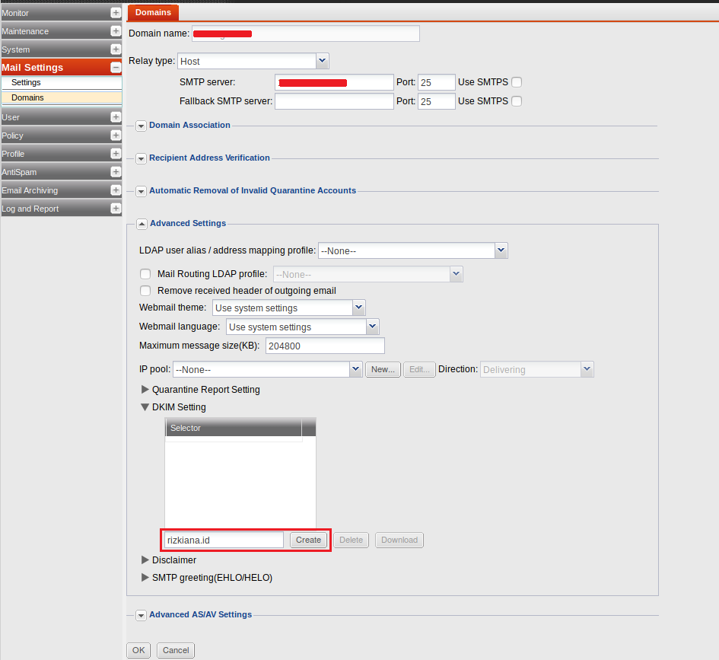Open the Webmail theme dropdown
This screenshot has width=719, height=660.
(x=358, y=308)
